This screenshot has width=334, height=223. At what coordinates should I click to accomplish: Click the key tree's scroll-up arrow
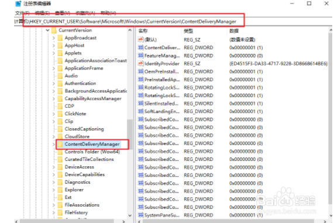130,30
